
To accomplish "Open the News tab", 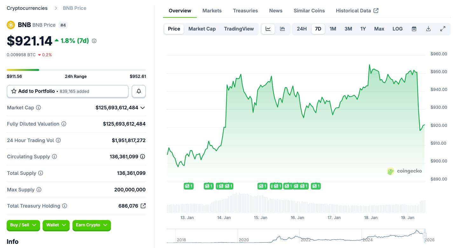I will 275,10.
